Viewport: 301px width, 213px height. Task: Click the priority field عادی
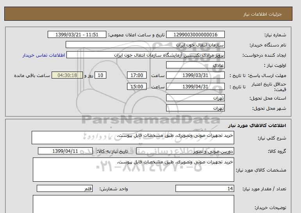[x=195, y=65]
